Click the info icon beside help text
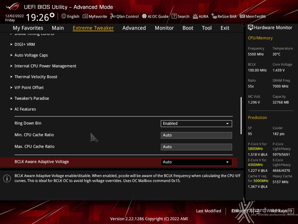Image resolution: width=298 pixels, height=224 pixels. [7, 178]
